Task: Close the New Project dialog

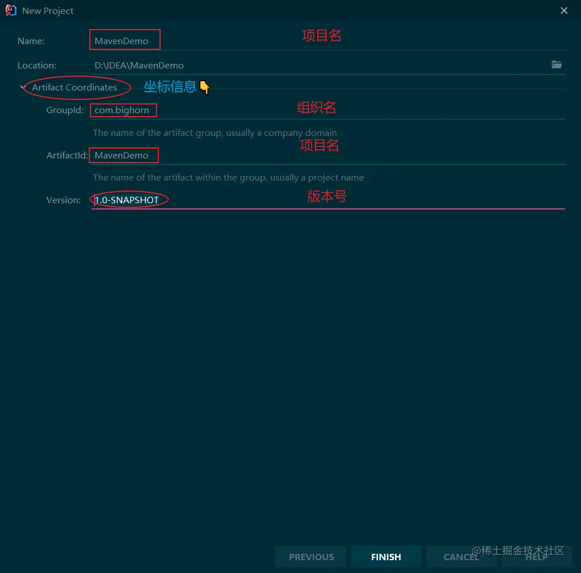Action: click(564, 10)
